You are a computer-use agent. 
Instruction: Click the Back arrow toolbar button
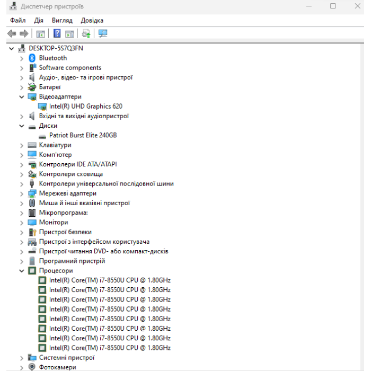click(x=12, y=33)
